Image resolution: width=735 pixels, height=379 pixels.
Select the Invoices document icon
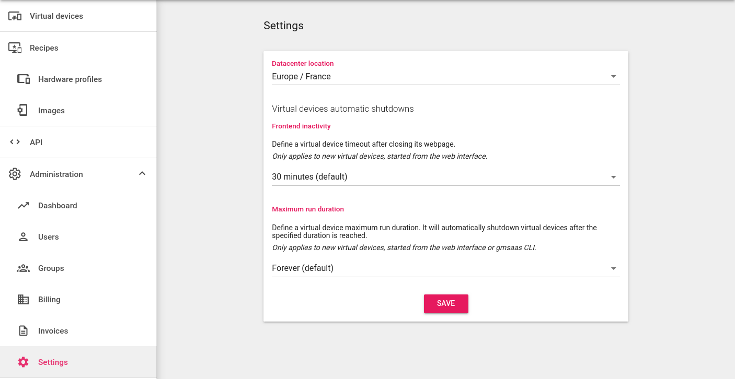pos(23,330)
